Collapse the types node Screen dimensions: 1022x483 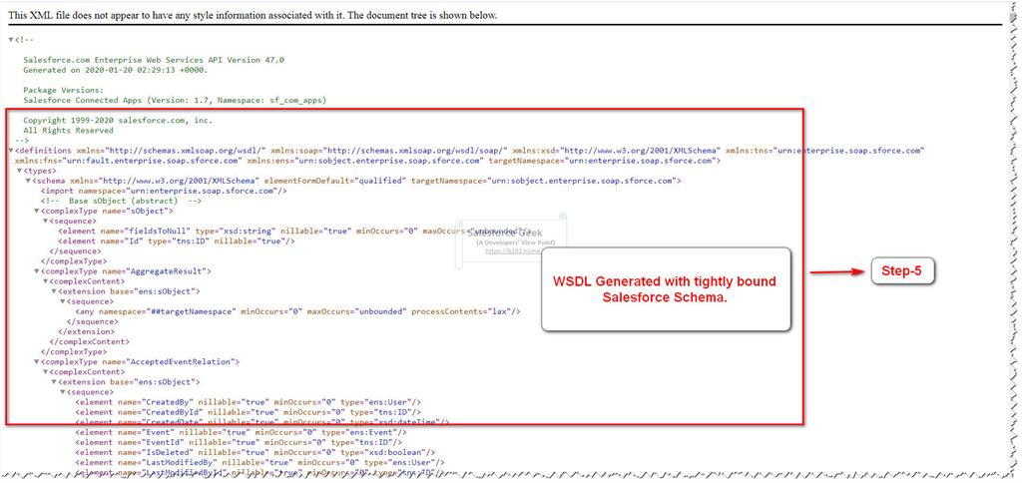[19, 171]
